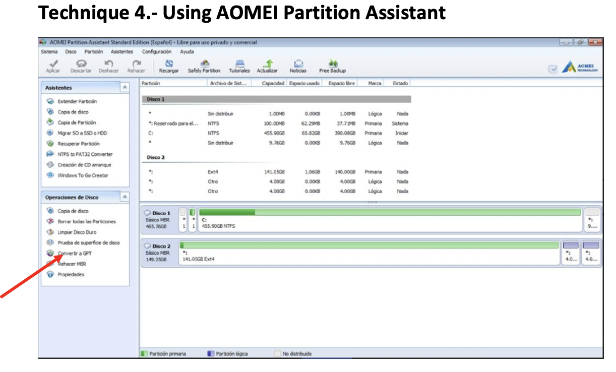
Task: Click Convertir a GPT
Action: (75, 254)
